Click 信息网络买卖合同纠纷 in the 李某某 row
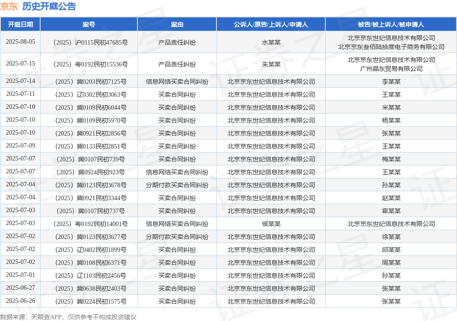Image resolution: width=457 pixels, height=321 pixels. [x=177, y=82]
